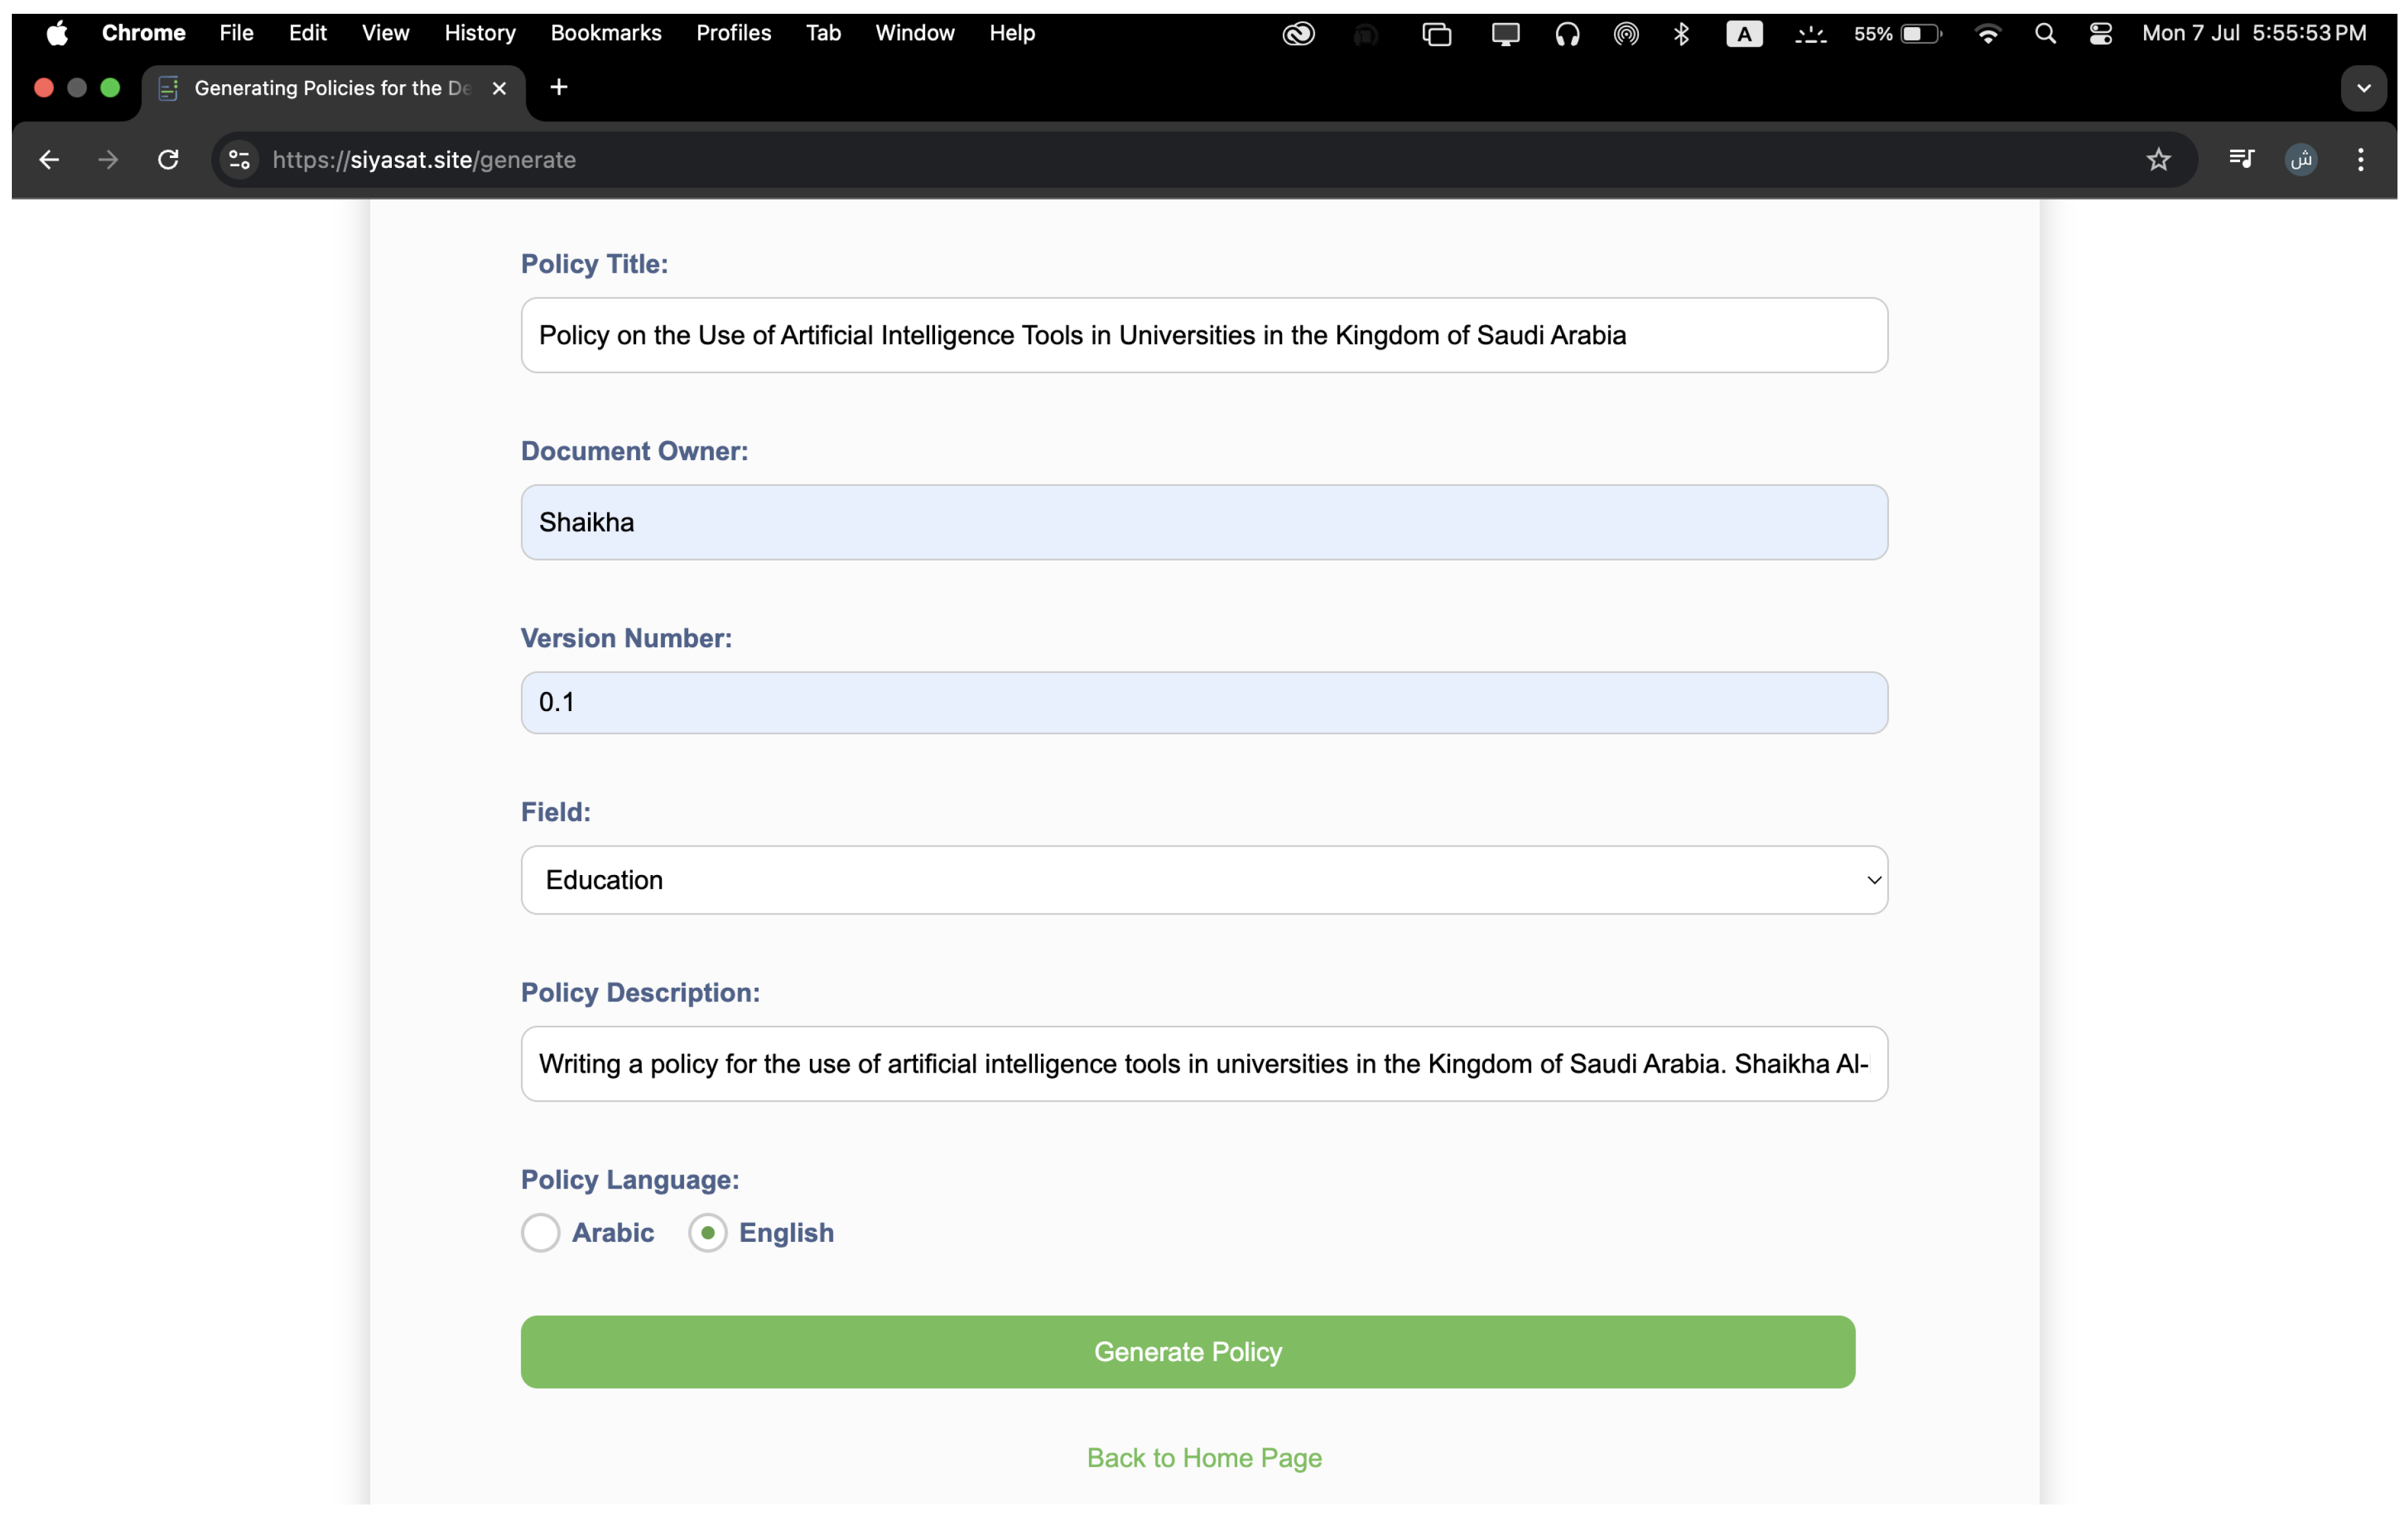Select the Arabic policy language option

click(x=541, y=1232)
